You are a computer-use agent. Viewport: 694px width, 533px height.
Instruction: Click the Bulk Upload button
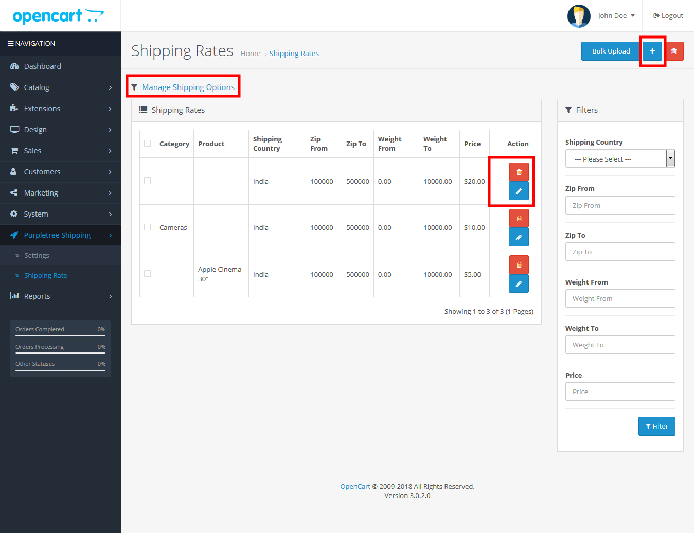pos(611,51)
